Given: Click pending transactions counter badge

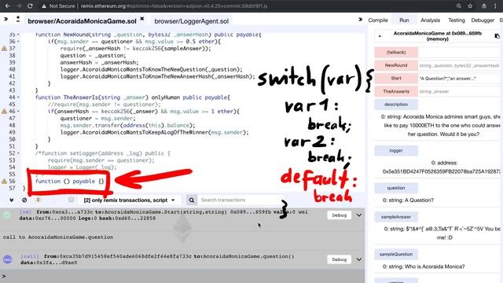Looking at the screenshot, I should [x=38, y=200].
